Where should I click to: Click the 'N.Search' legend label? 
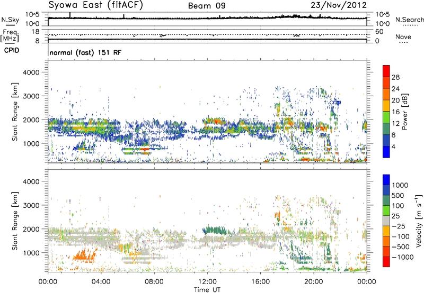coord(410,20)
